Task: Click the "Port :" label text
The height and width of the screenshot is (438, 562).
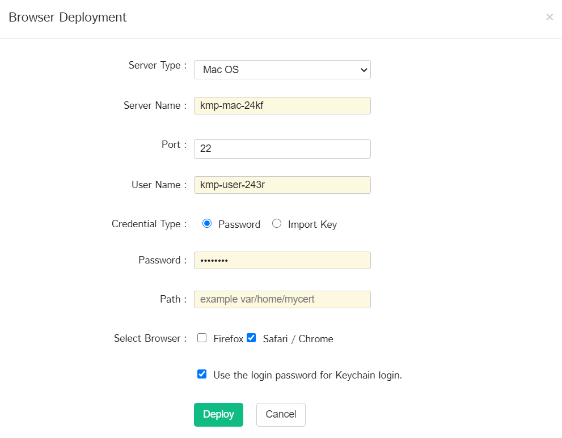Action: (174, 144)
